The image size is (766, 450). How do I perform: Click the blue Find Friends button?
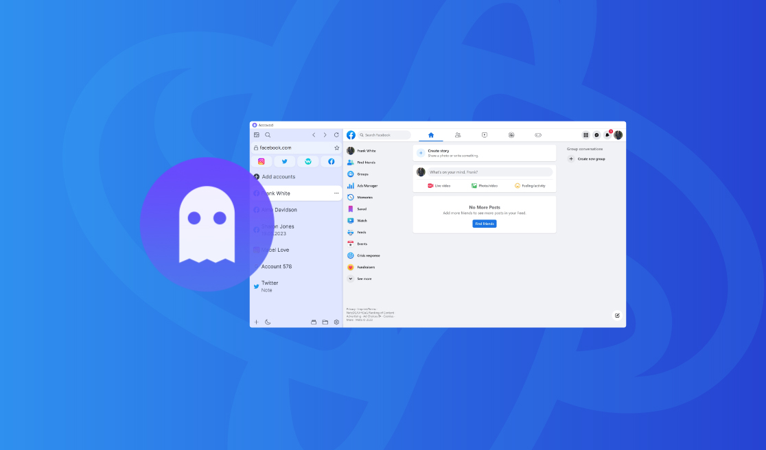click(x=485, y=224)
